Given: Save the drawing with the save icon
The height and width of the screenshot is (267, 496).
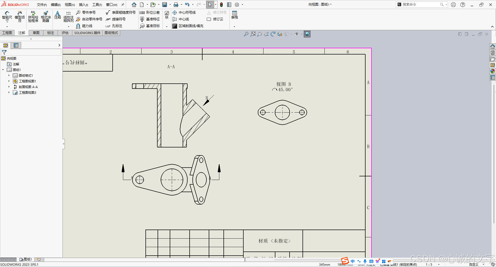Looking at the screenshot, I should coord(165,5).
